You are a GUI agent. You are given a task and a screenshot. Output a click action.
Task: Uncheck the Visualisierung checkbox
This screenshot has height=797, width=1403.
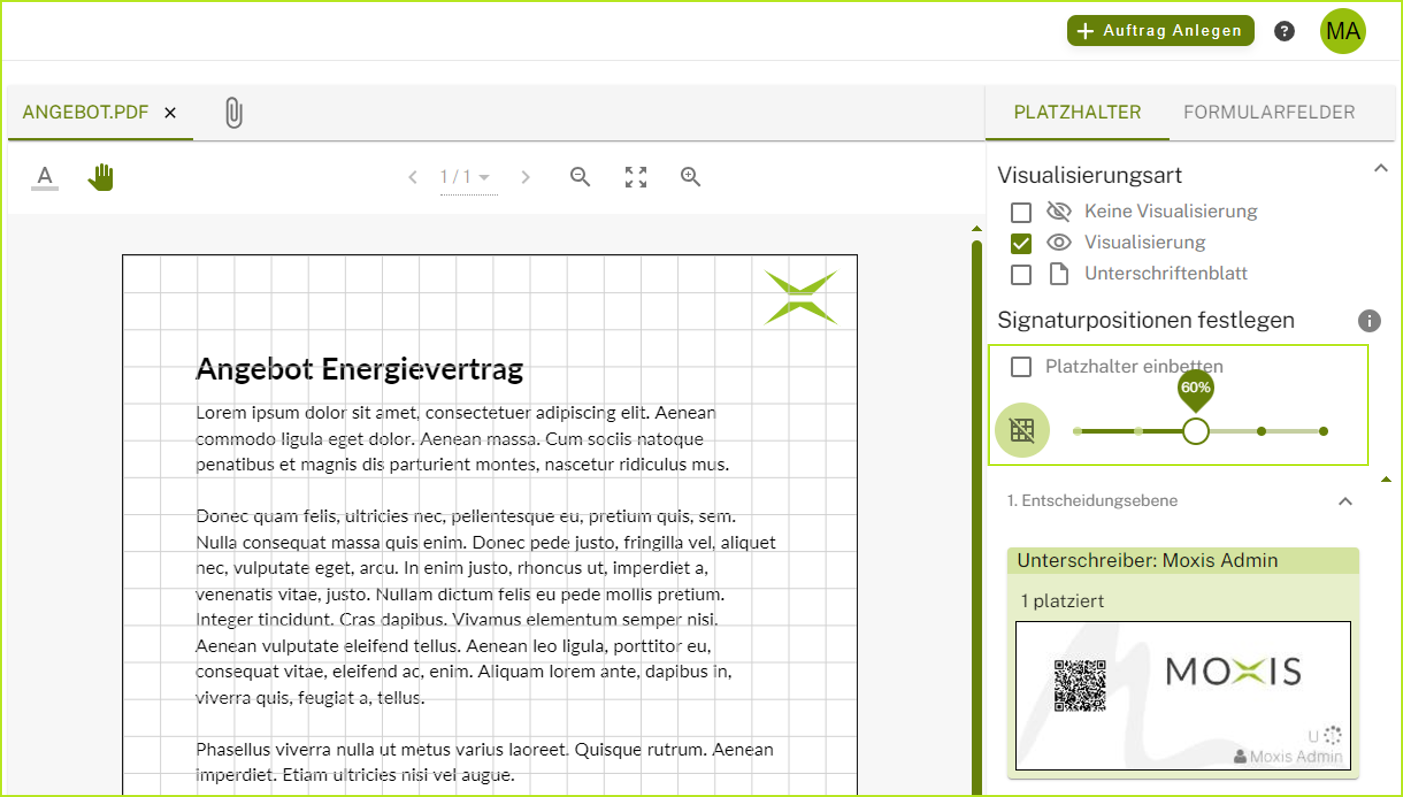[1021, 243]
